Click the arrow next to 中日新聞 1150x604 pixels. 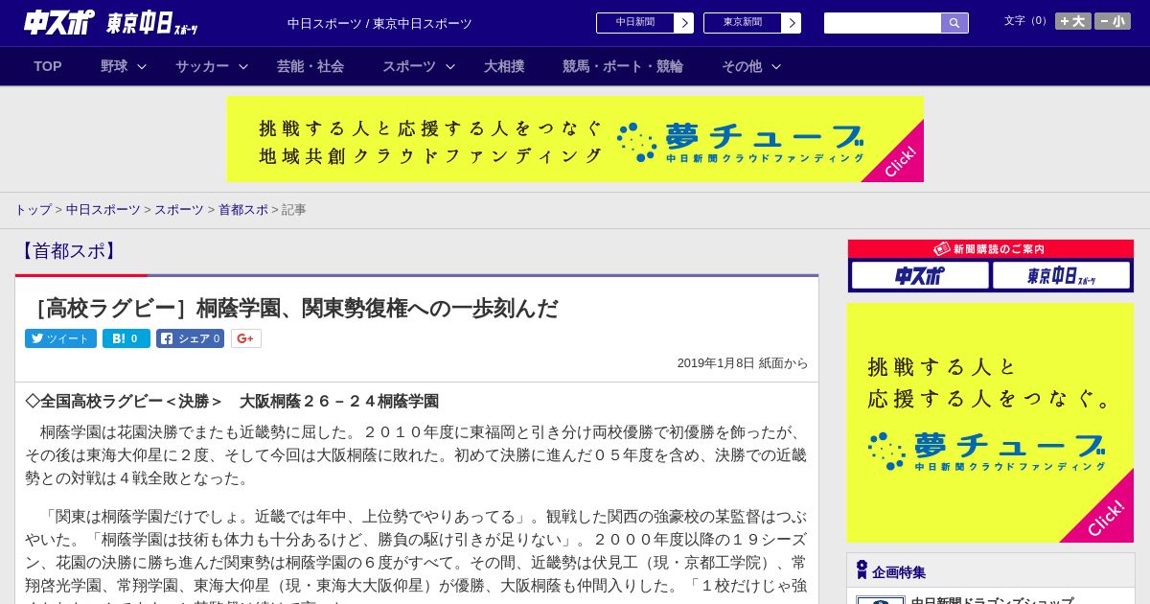[x=684, y=23]
